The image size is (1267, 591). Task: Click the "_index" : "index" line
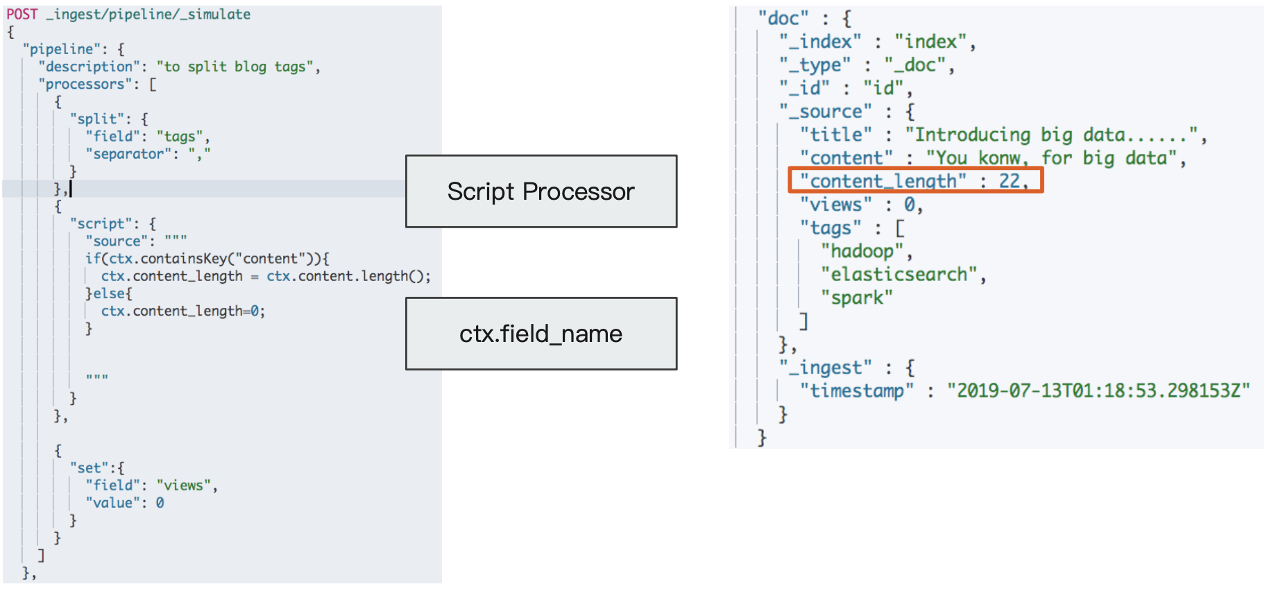[x=877, y=42]
